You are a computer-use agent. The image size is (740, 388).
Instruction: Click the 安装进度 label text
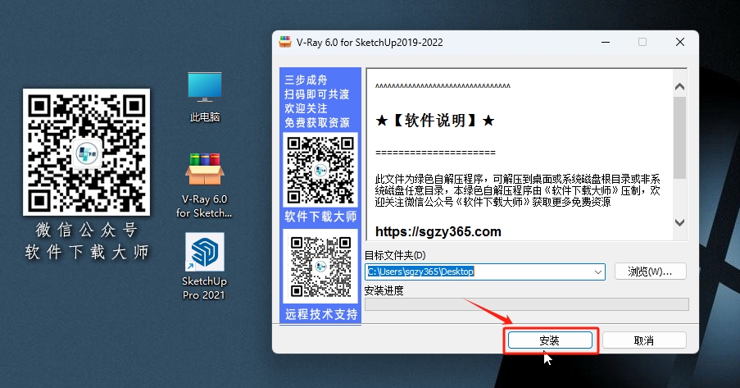[x=384, y=290]
